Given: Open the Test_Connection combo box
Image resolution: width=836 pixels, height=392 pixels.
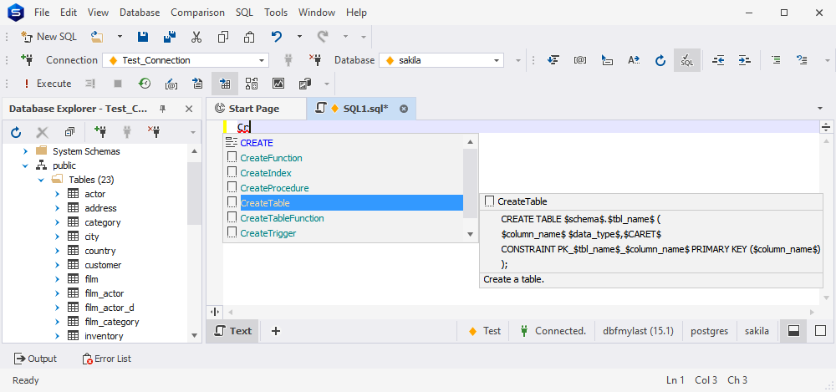Looking at the screenshot, I should tap(186, 60).
